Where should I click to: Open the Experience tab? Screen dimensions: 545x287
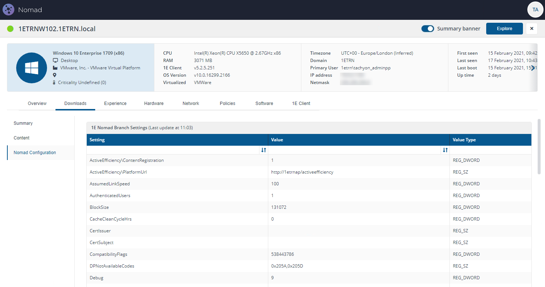(115, 103)
